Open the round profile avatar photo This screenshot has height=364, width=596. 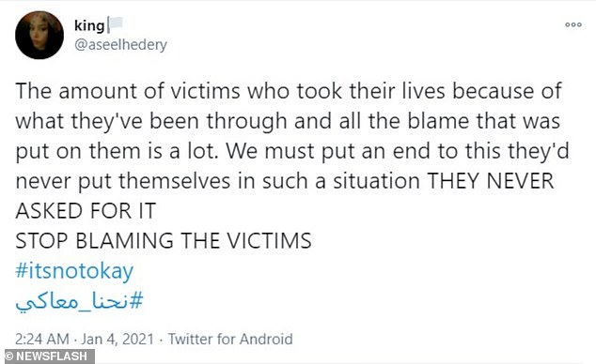coord(39,35)
